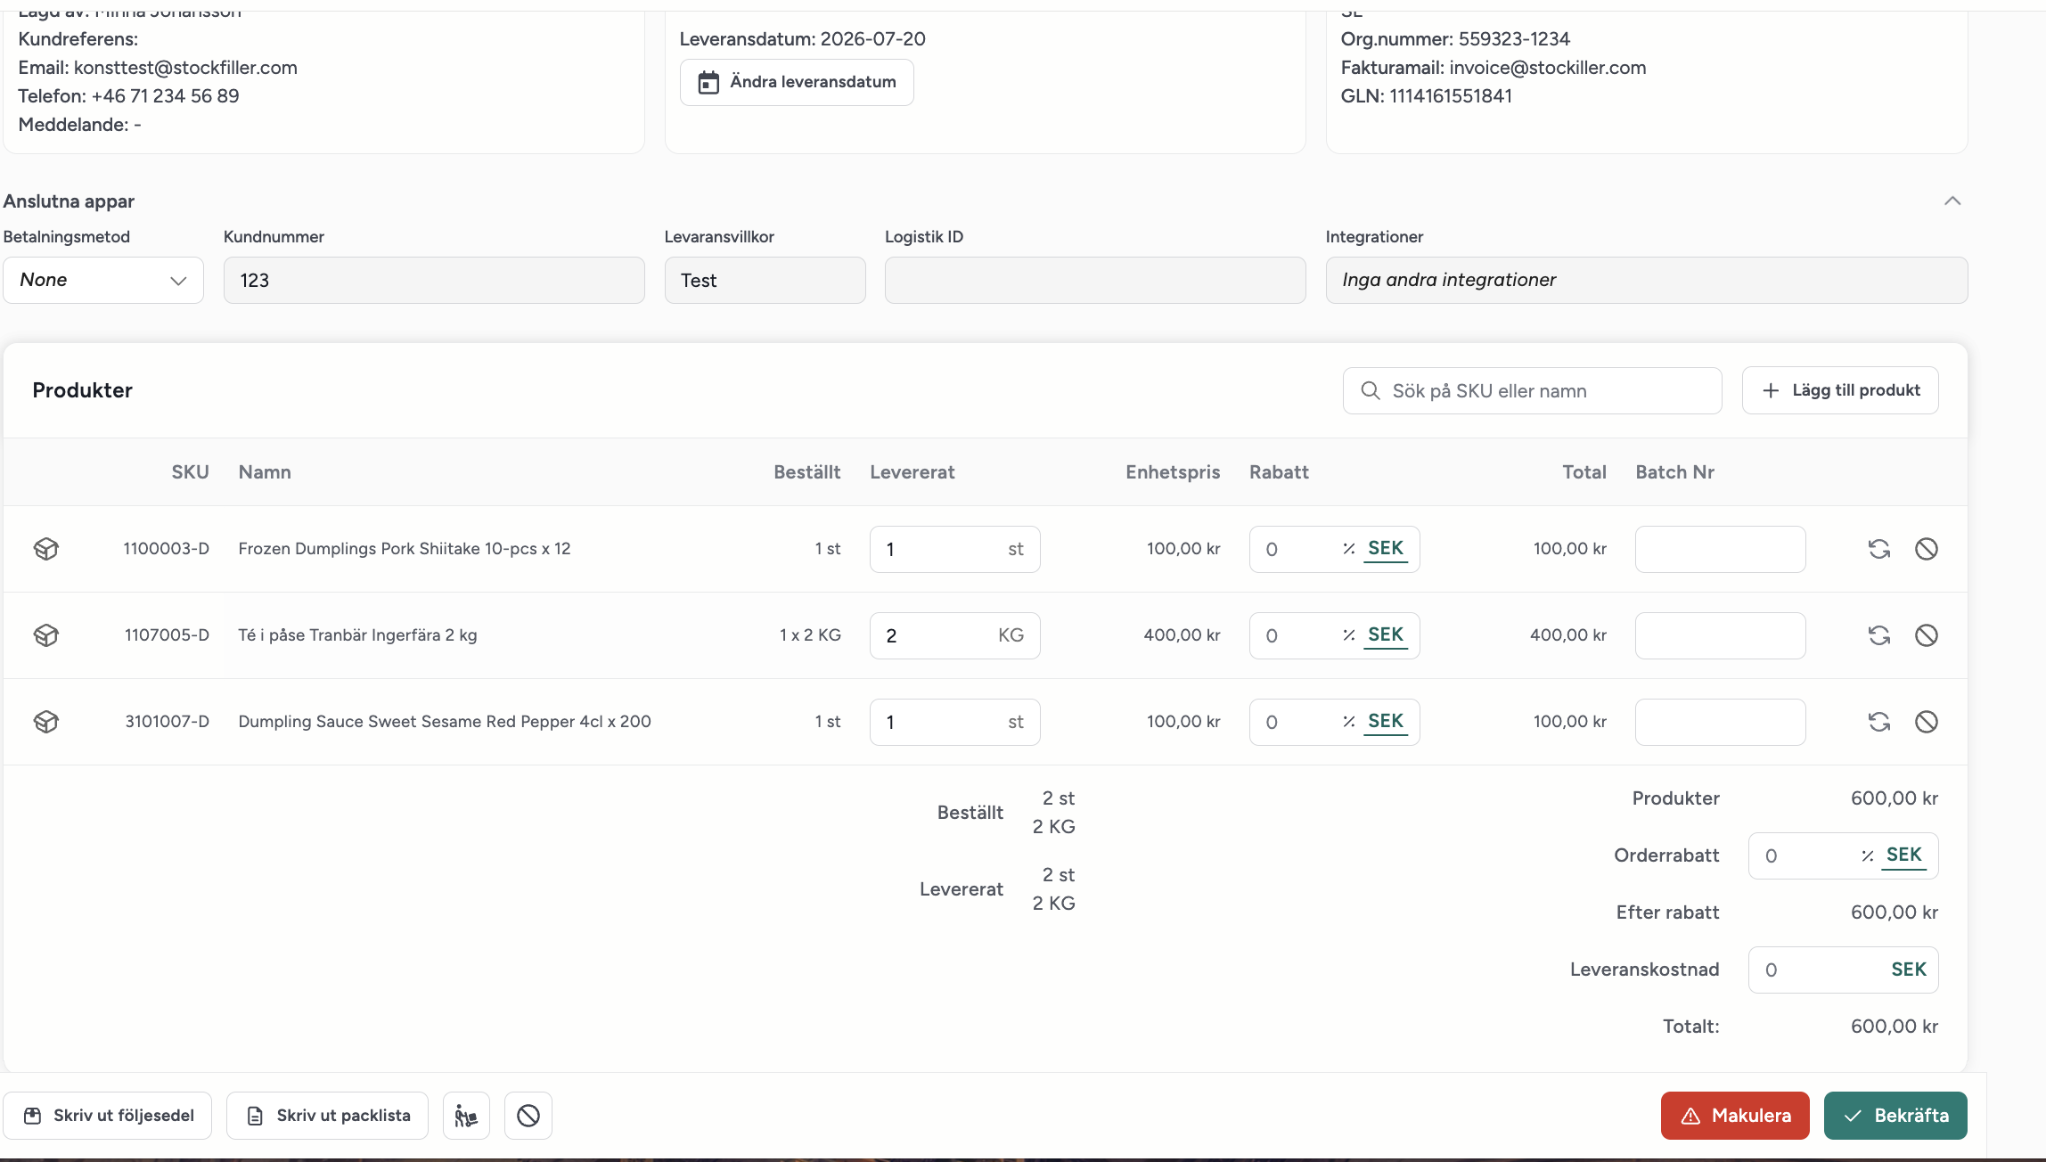Switch Dumpling Sauce discount to percent

(1349, 722)
